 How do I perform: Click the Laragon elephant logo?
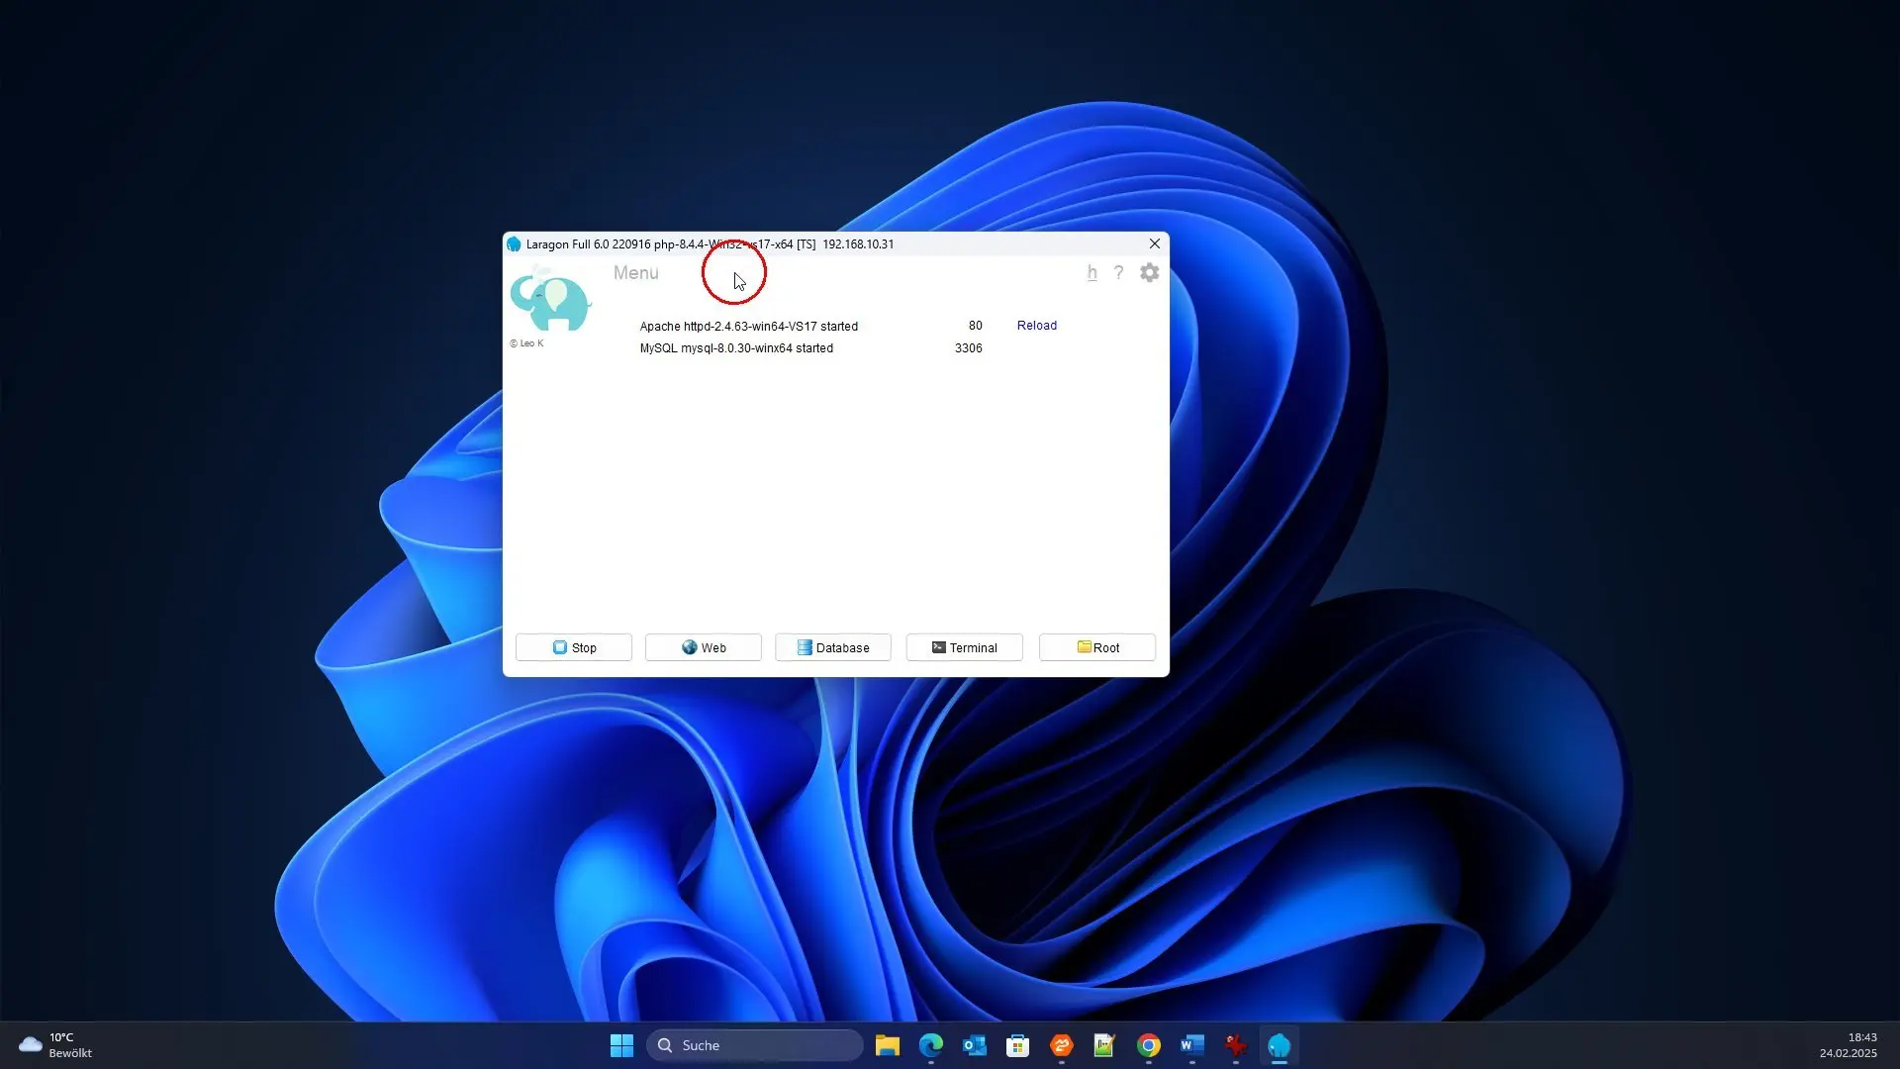[x=550, y=300]
